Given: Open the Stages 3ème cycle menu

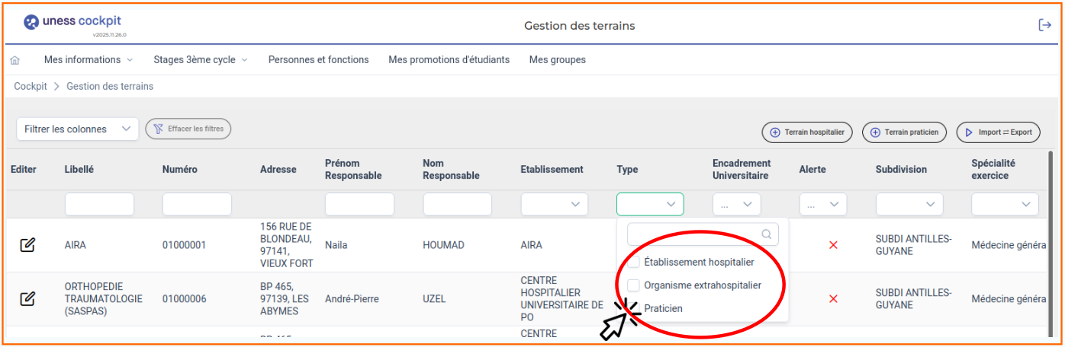Looking at the screenshot, I should [200, 60].
